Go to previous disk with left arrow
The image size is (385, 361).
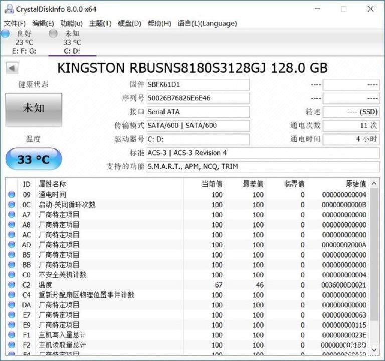(x=12, y=68)
